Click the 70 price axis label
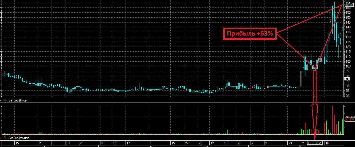Image resolution: width=355 pixels, height=147 pixels. click(x=348, y=96)
